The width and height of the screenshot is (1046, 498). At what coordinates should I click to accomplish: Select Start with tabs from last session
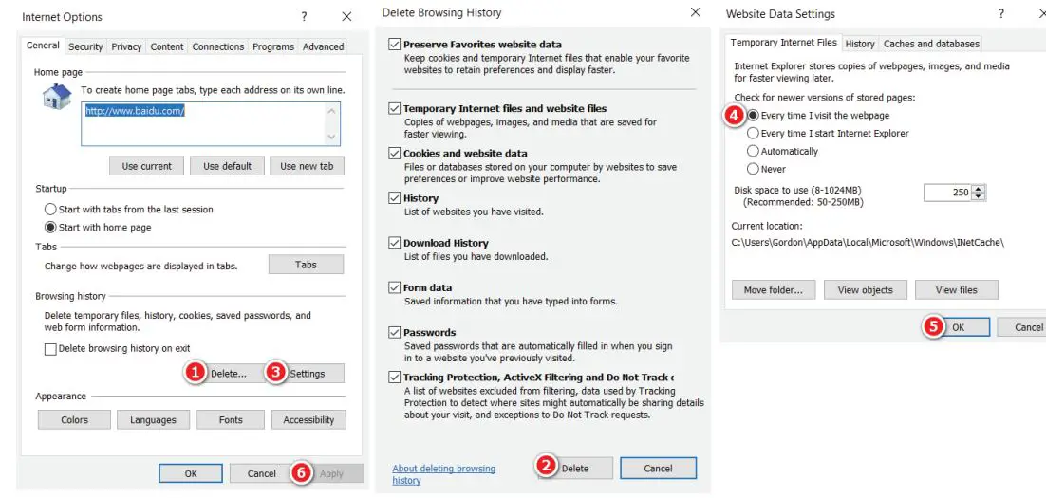tap(50, 210)
